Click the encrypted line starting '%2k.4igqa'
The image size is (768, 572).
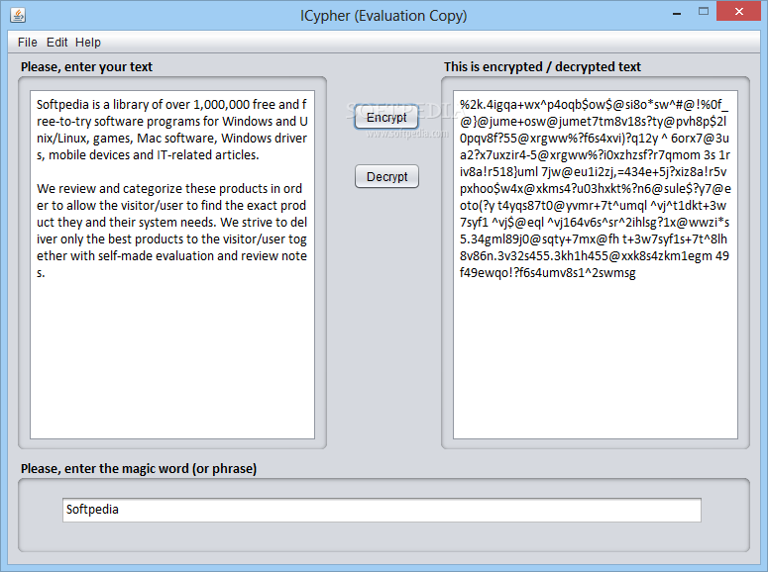595,105
